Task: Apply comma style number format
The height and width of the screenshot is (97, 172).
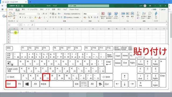Action: (x=91, y=17)
